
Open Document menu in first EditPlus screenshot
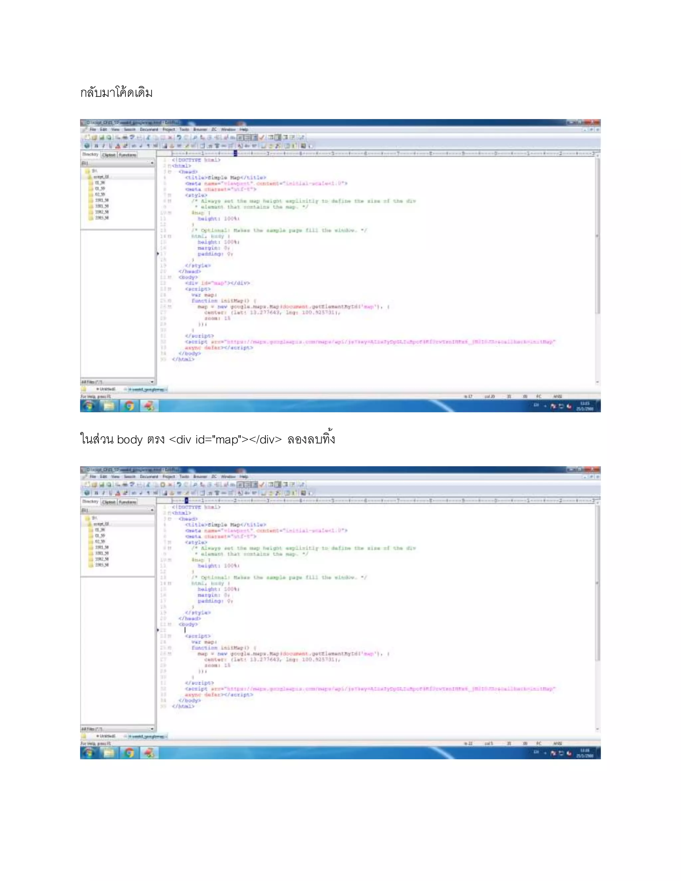pos(149,129)
